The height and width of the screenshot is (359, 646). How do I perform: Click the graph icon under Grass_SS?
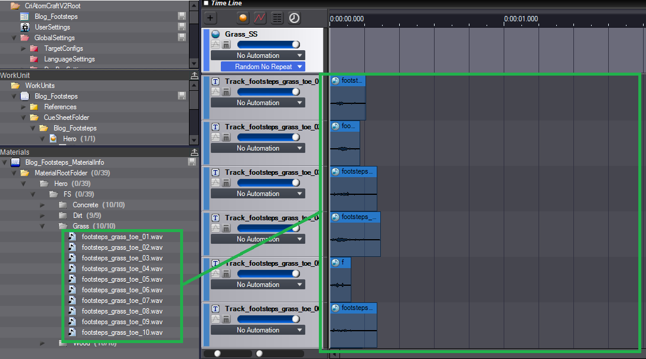pyautogui.click(x=216, y=44)
